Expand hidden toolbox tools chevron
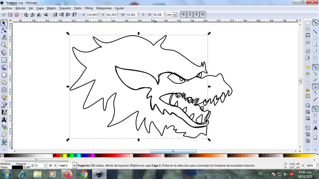 tap(4, 150)
